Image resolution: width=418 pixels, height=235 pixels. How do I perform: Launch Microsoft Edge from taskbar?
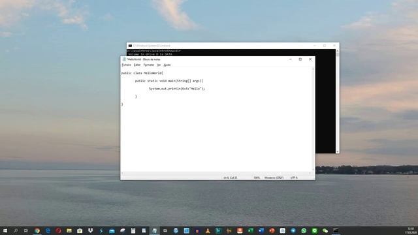48,230
